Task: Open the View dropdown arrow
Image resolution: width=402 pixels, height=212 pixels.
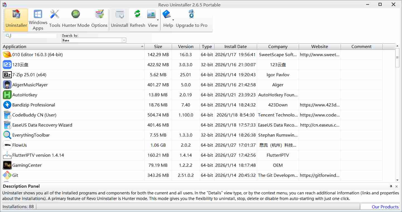Action: 158,20
